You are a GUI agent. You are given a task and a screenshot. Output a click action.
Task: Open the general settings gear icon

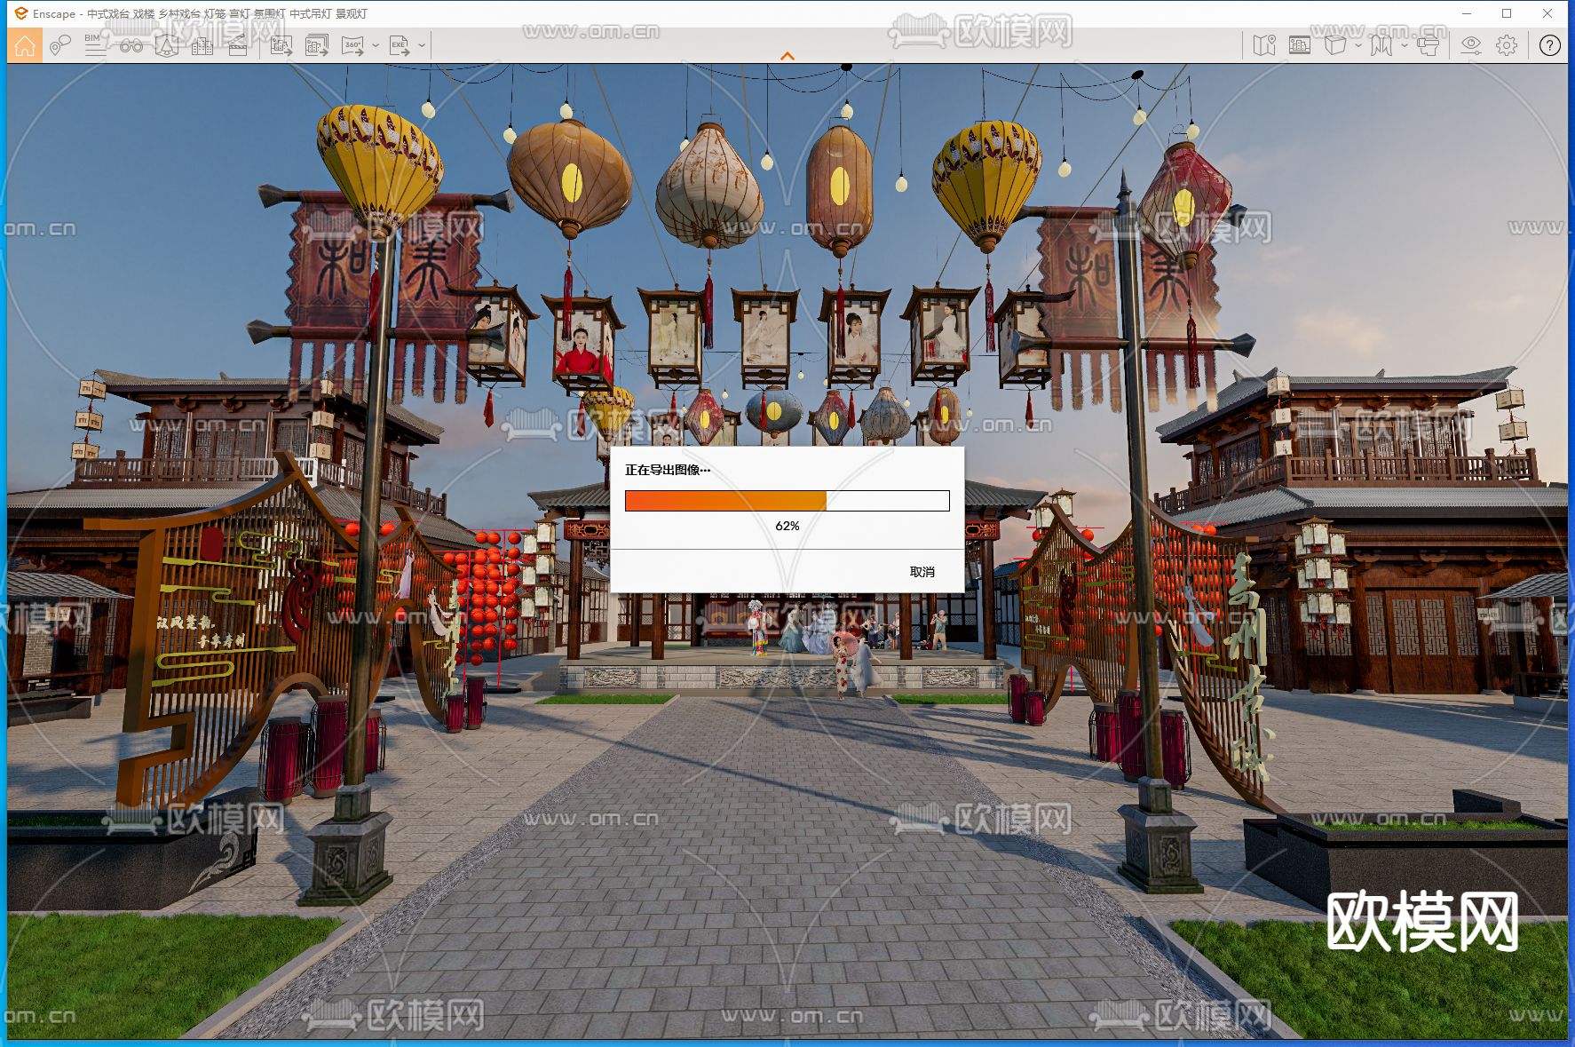tap(1507, 45)
